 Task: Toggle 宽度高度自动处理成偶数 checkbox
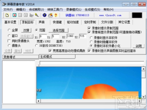[x=50, y=51]
